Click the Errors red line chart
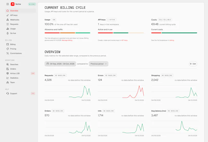This screenshot has height=142, width=208. pos(121,92)
